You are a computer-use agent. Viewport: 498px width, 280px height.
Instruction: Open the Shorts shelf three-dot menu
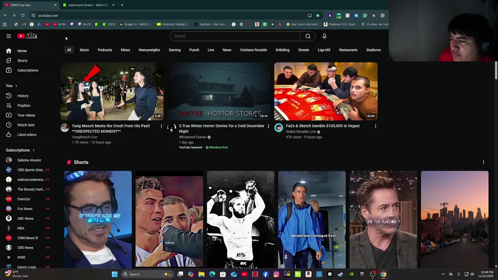(484, 162)
